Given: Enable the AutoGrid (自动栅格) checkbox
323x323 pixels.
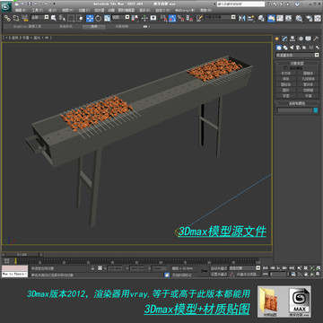Looking at the screenshot, I should (x=285, y=68).
